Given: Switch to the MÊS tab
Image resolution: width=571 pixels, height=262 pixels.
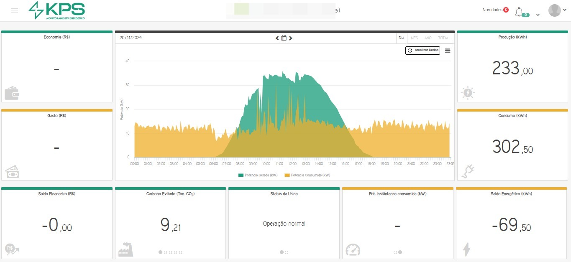Looking at the screenshot, I should coord(414,38).
